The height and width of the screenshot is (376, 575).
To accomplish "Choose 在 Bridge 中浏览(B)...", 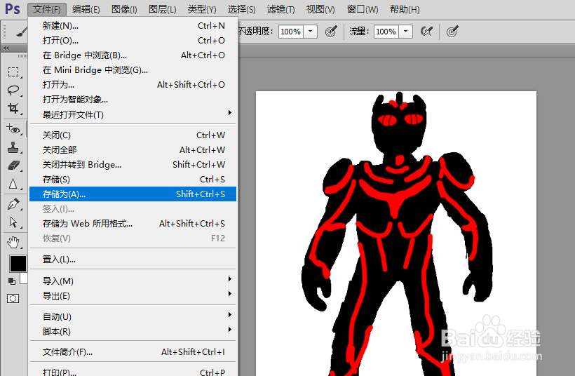I will pyautogui.click(x=133, y=55).
